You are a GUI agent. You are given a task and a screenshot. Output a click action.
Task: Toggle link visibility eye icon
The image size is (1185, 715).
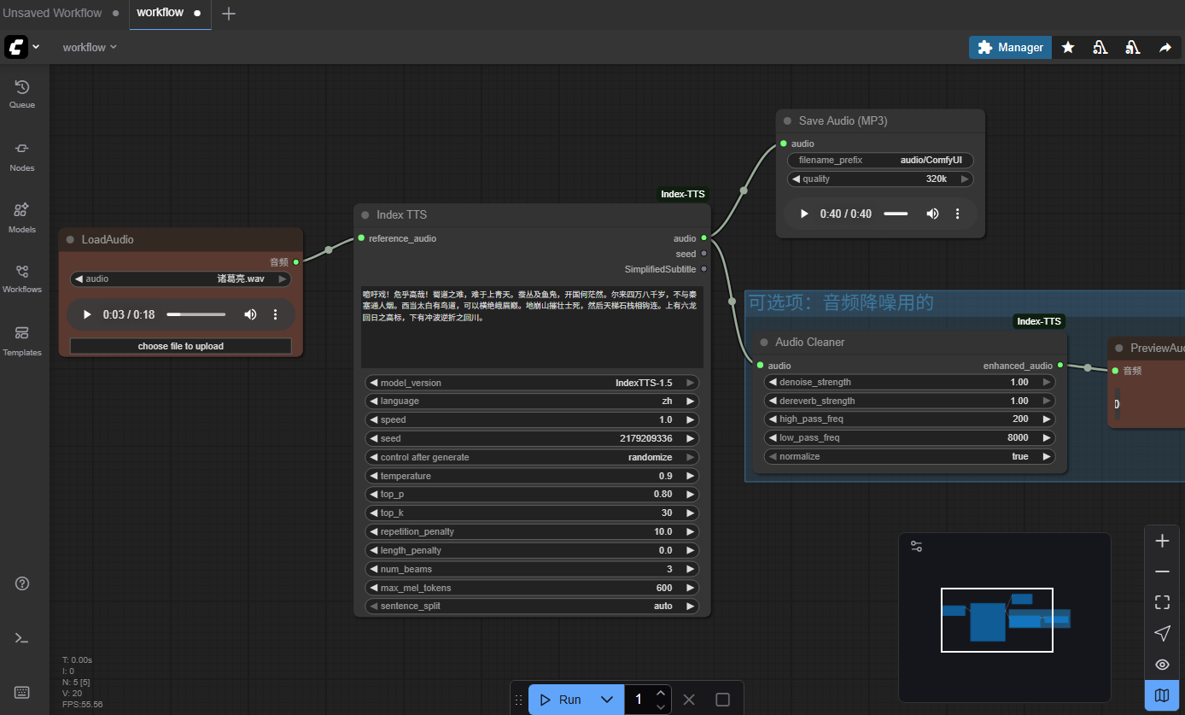pyautogui.click(x=1162, y=665)
